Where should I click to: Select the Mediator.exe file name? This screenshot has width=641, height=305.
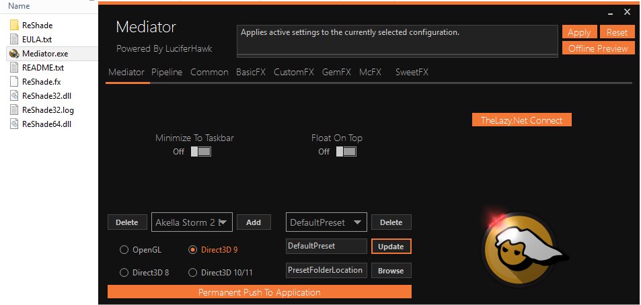[x=45, y=54]
